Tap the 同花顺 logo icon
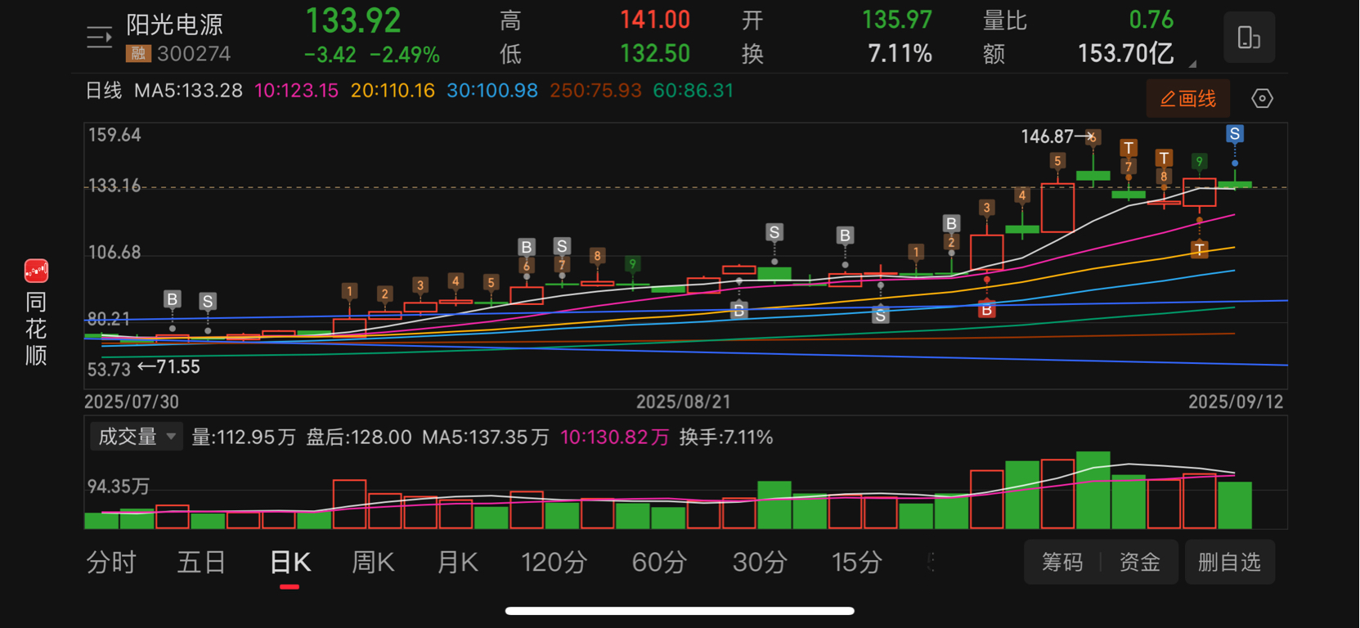 tap(36, 271)
